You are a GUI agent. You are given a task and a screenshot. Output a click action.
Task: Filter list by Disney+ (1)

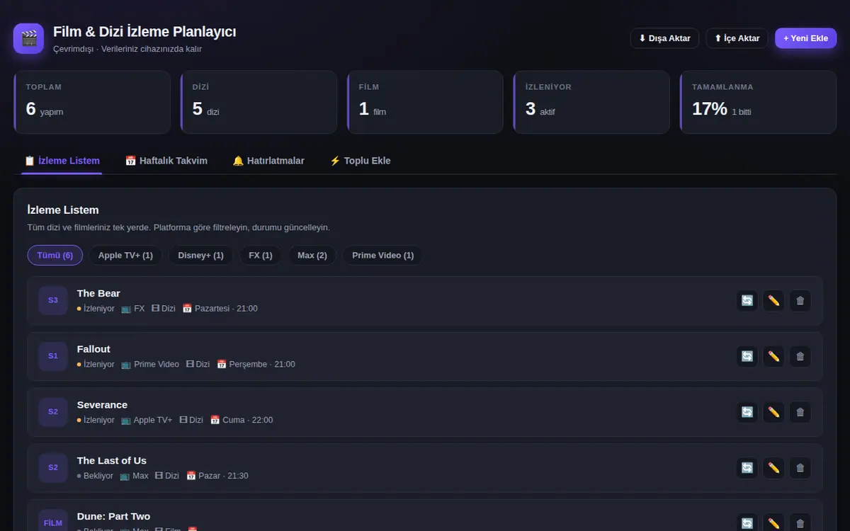tap(200, 255)
